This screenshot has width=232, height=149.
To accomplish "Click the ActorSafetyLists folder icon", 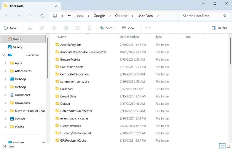I will tap(57, 45).
